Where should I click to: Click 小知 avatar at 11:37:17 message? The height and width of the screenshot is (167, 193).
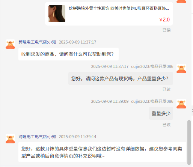coord(10,44)
